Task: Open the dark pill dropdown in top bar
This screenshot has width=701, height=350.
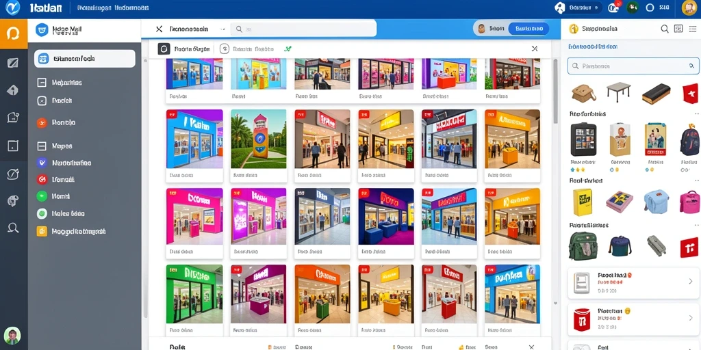Action: coord(579,8)
